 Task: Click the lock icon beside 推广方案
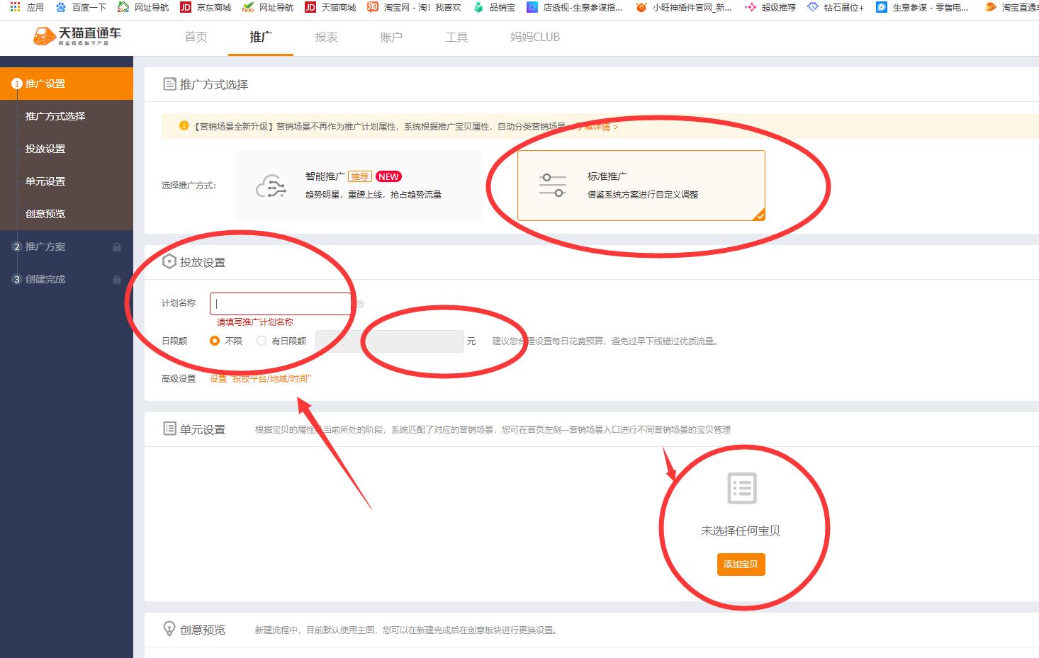pos(116,246)
